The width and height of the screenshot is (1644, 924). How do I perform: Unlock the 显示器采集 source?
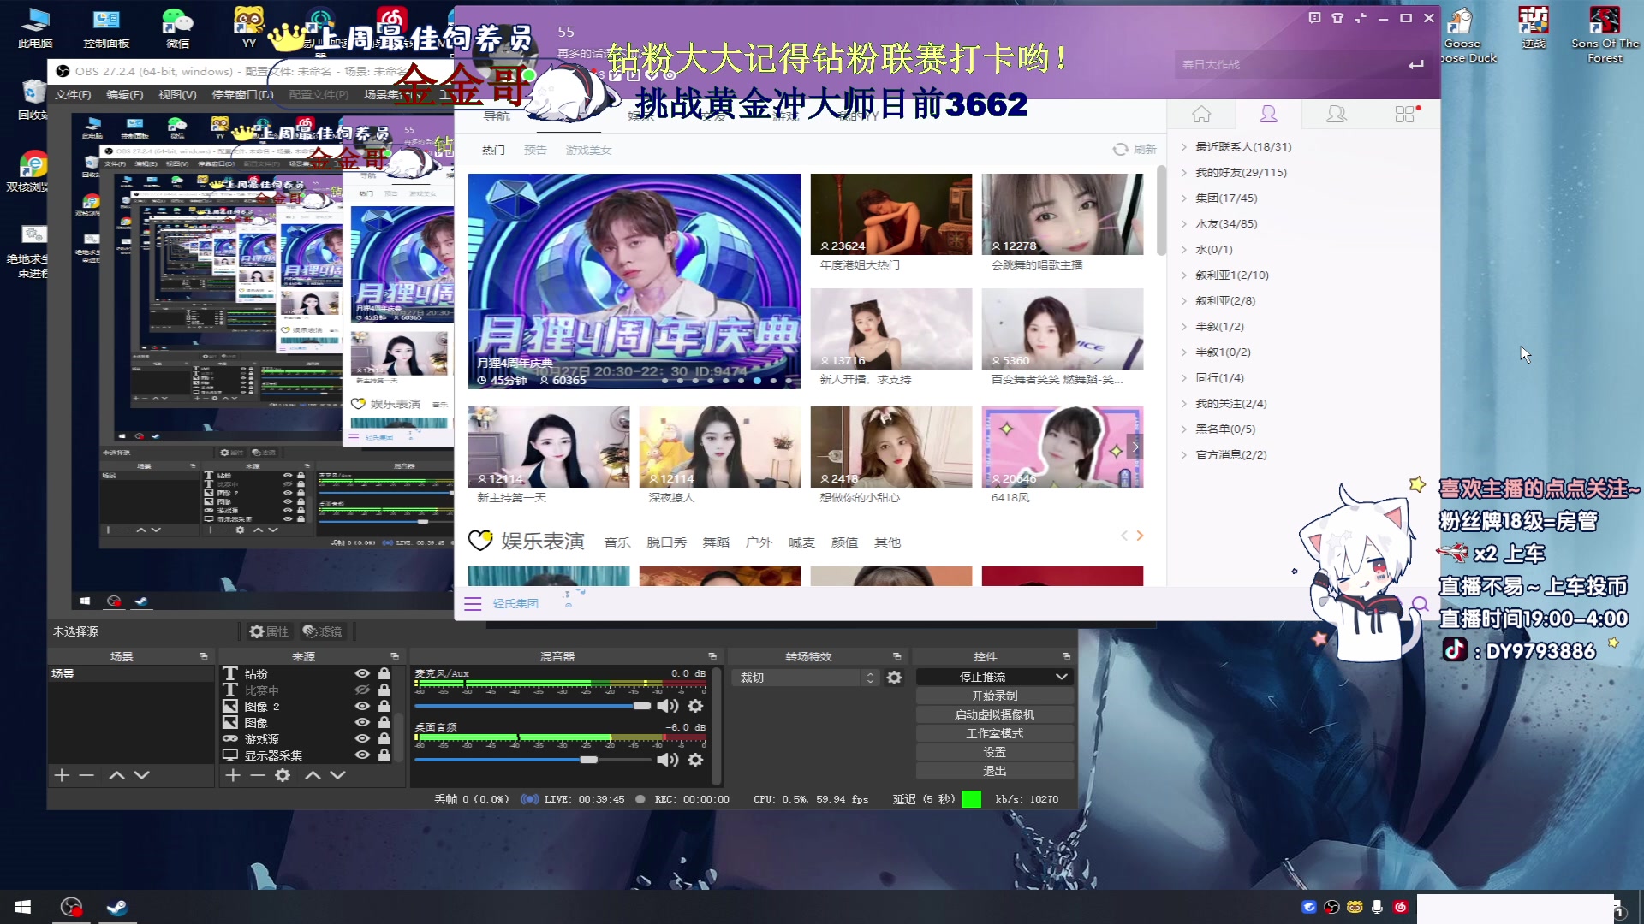click(x=384, y=755)
